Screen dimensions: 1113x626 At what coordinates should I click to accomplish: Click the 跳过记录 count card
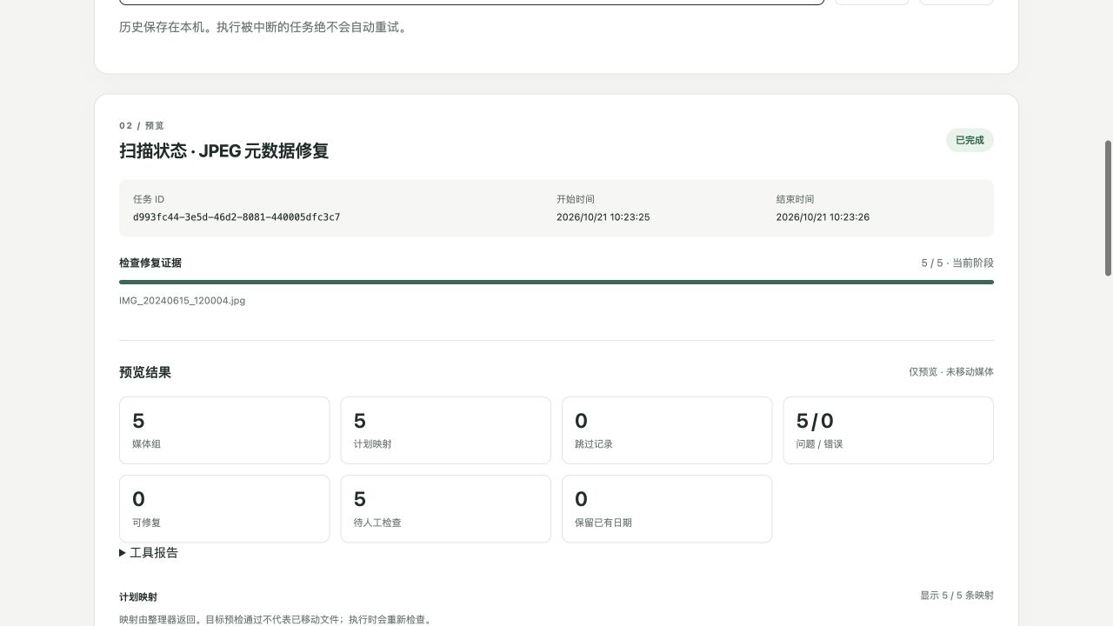[x=667, y=430]
